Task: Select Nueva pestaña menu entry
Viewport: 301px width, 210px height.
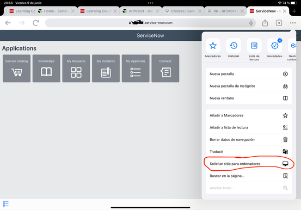Action: pos(249,74)
